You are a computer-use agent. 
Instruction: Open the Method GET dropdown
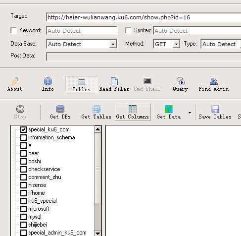click(176, 44)
